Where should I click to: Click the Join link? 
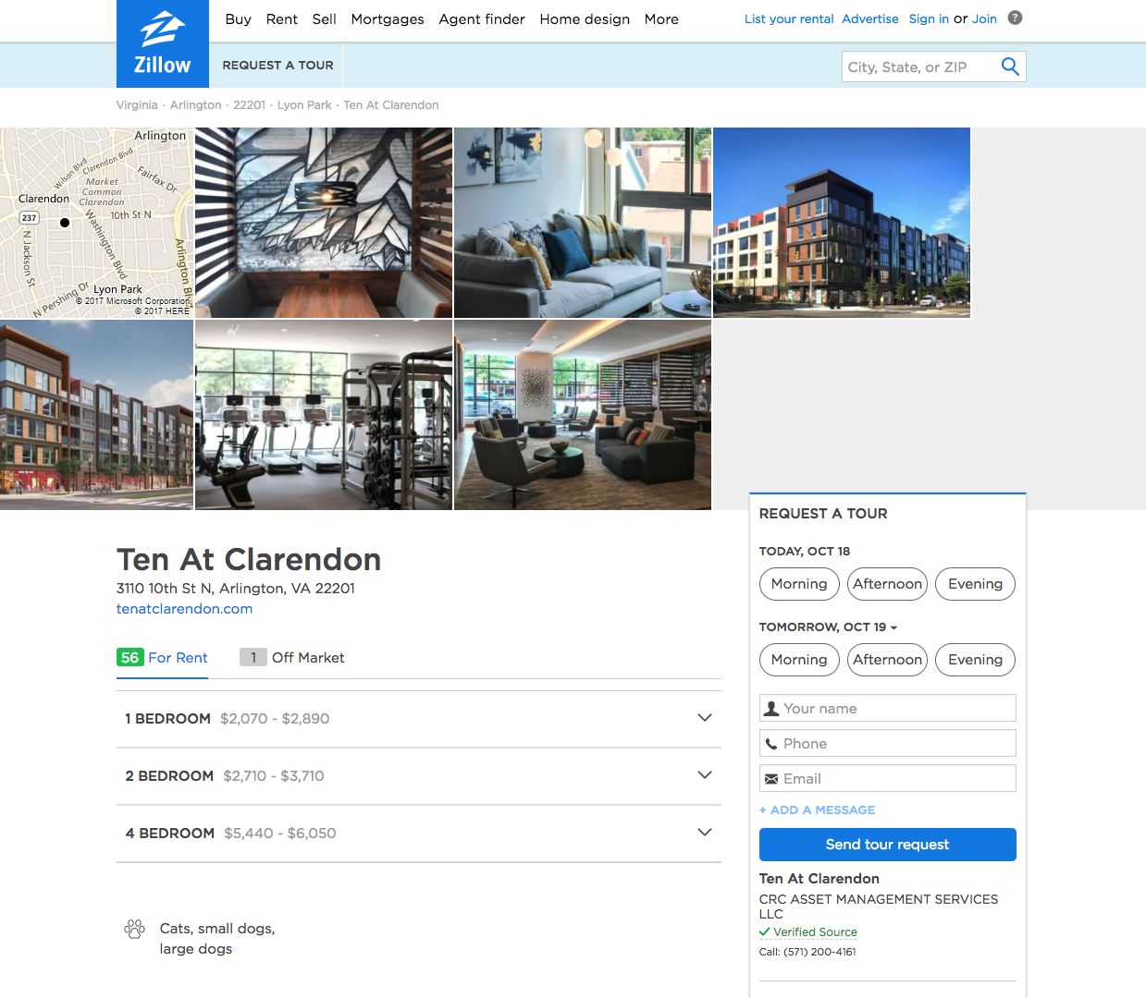click(984, 18)
